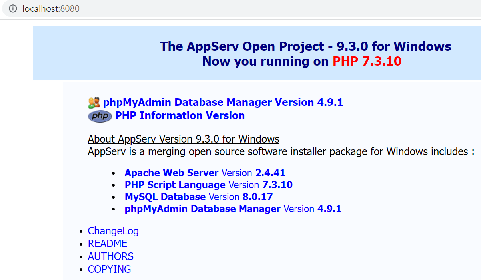Click MySQL version number 8.0.17
The image size is (481, 280).
pos(258,197)
